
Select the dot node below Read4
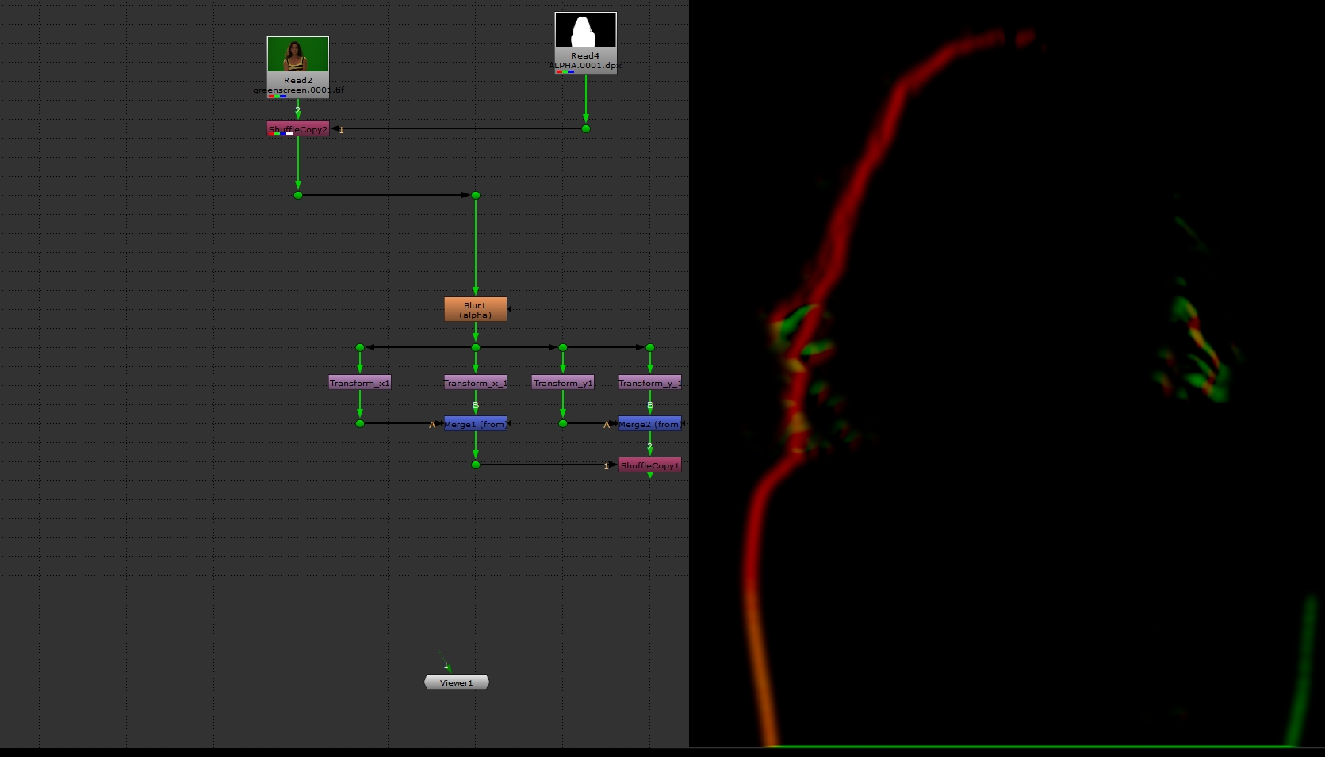(x=586, y=128)
